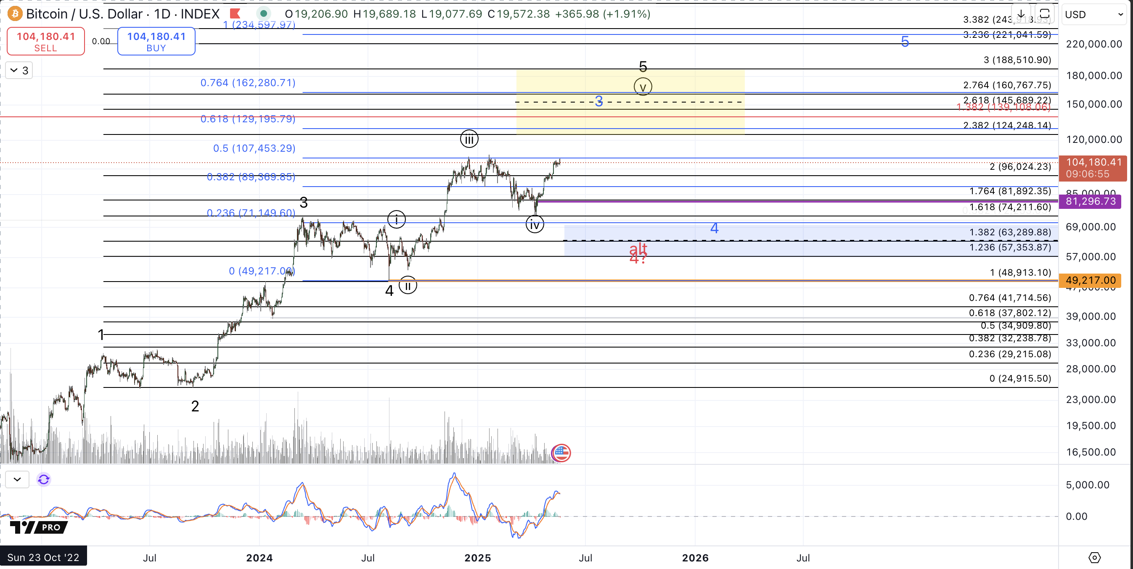Select the black wave 3 label near 0.236
1133x569 pixels.
point(304,203)
